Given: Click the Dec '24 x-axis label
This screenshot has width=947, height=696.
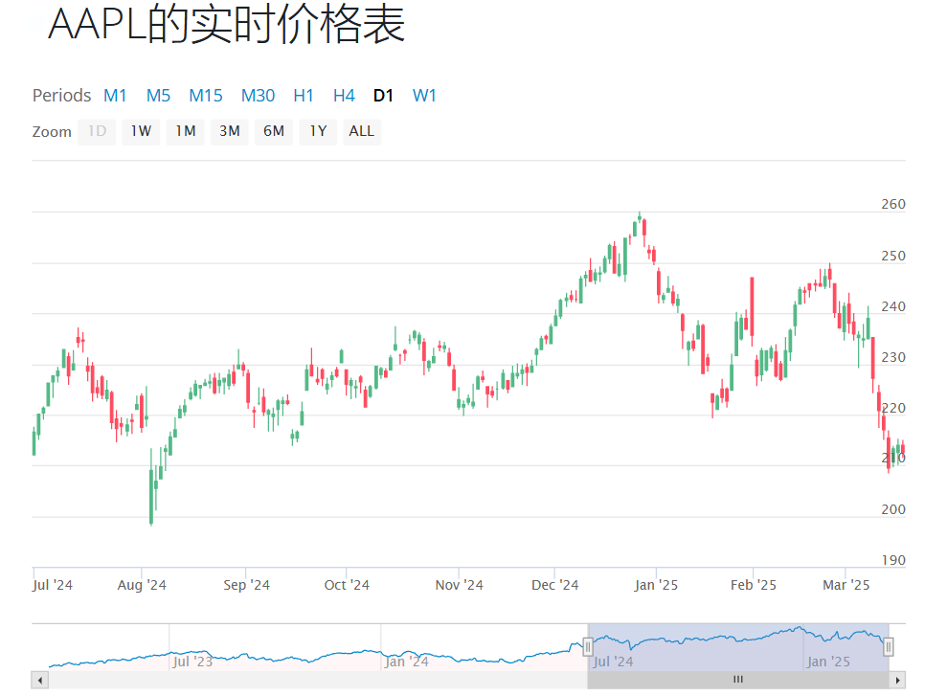Looking at the screenshot, I should coord(555,585).
